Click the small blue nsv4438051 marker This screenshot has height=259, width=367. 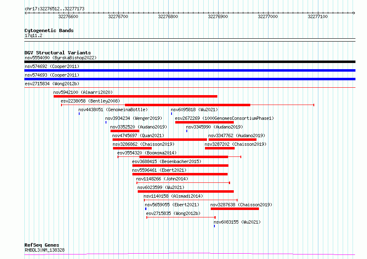pyautogui.click(x=79, y=114)
